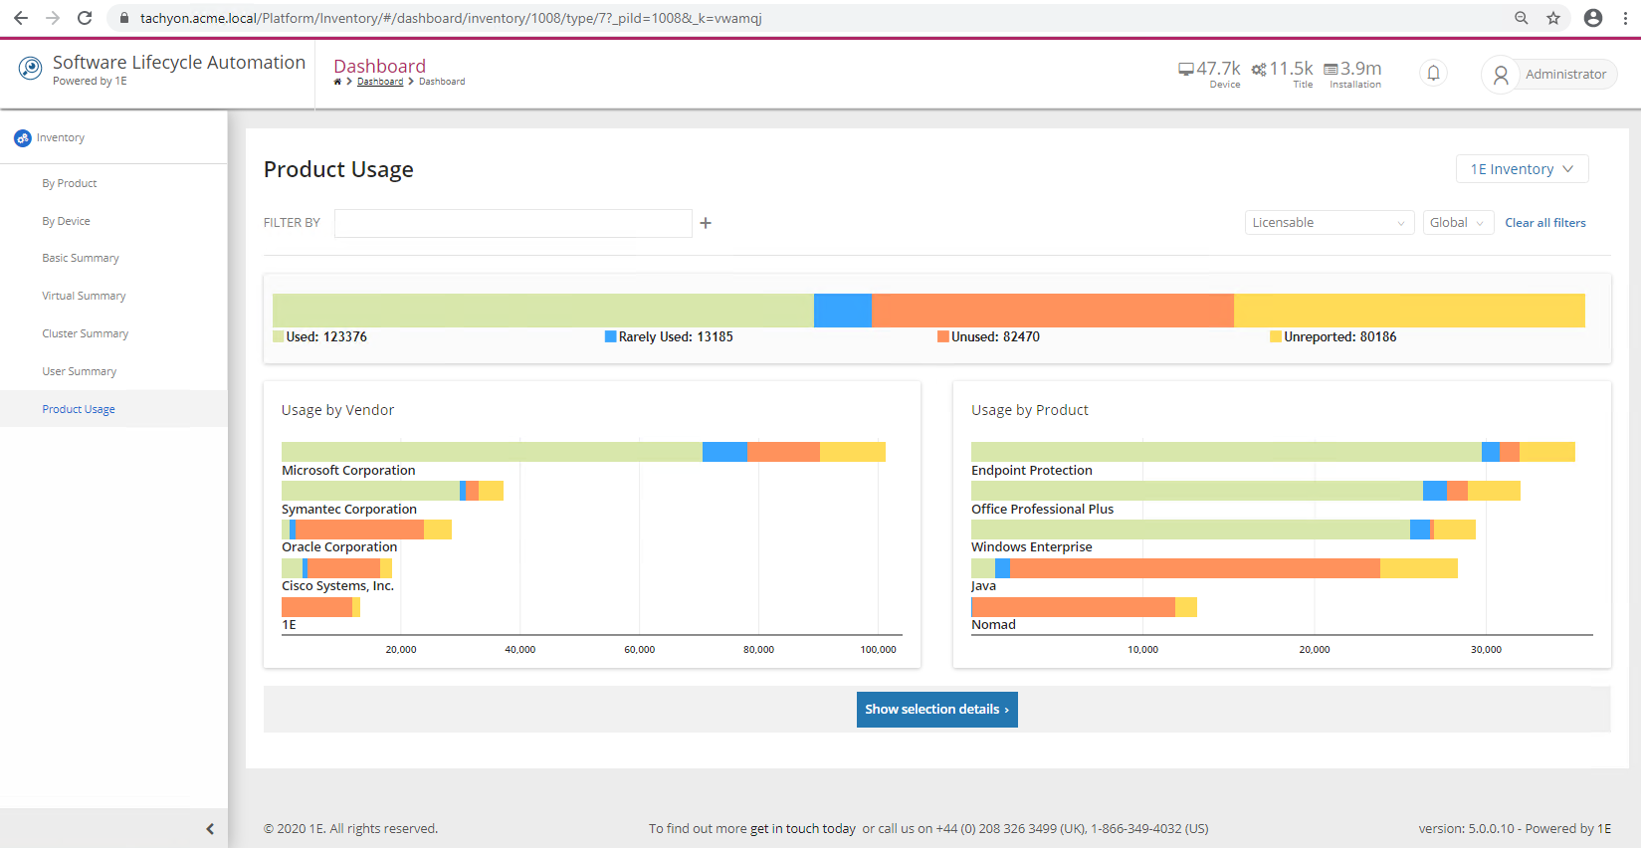Screen dimensions: 1641x848
Task: Click the browser forward arrow
Action: [53, 18]
